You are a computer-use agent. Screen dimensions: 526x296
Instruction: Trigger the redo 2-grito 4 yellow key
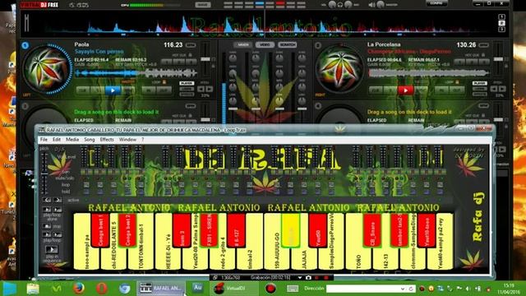223,258
